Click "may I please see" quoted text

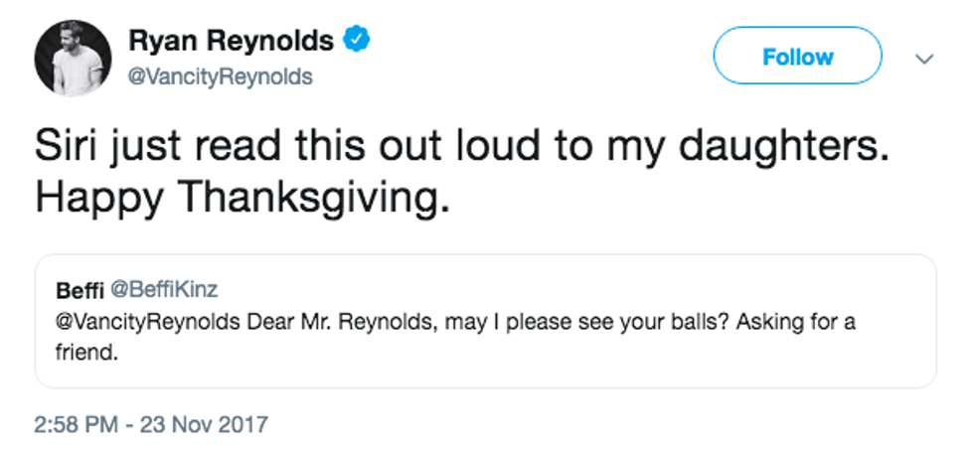coord(449,323)
